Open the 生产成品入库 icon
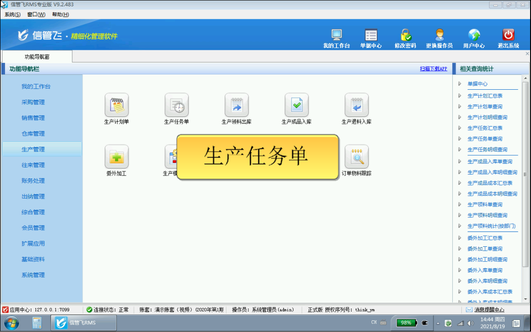This screenshot has width=531, height=332. coord(296,105)
